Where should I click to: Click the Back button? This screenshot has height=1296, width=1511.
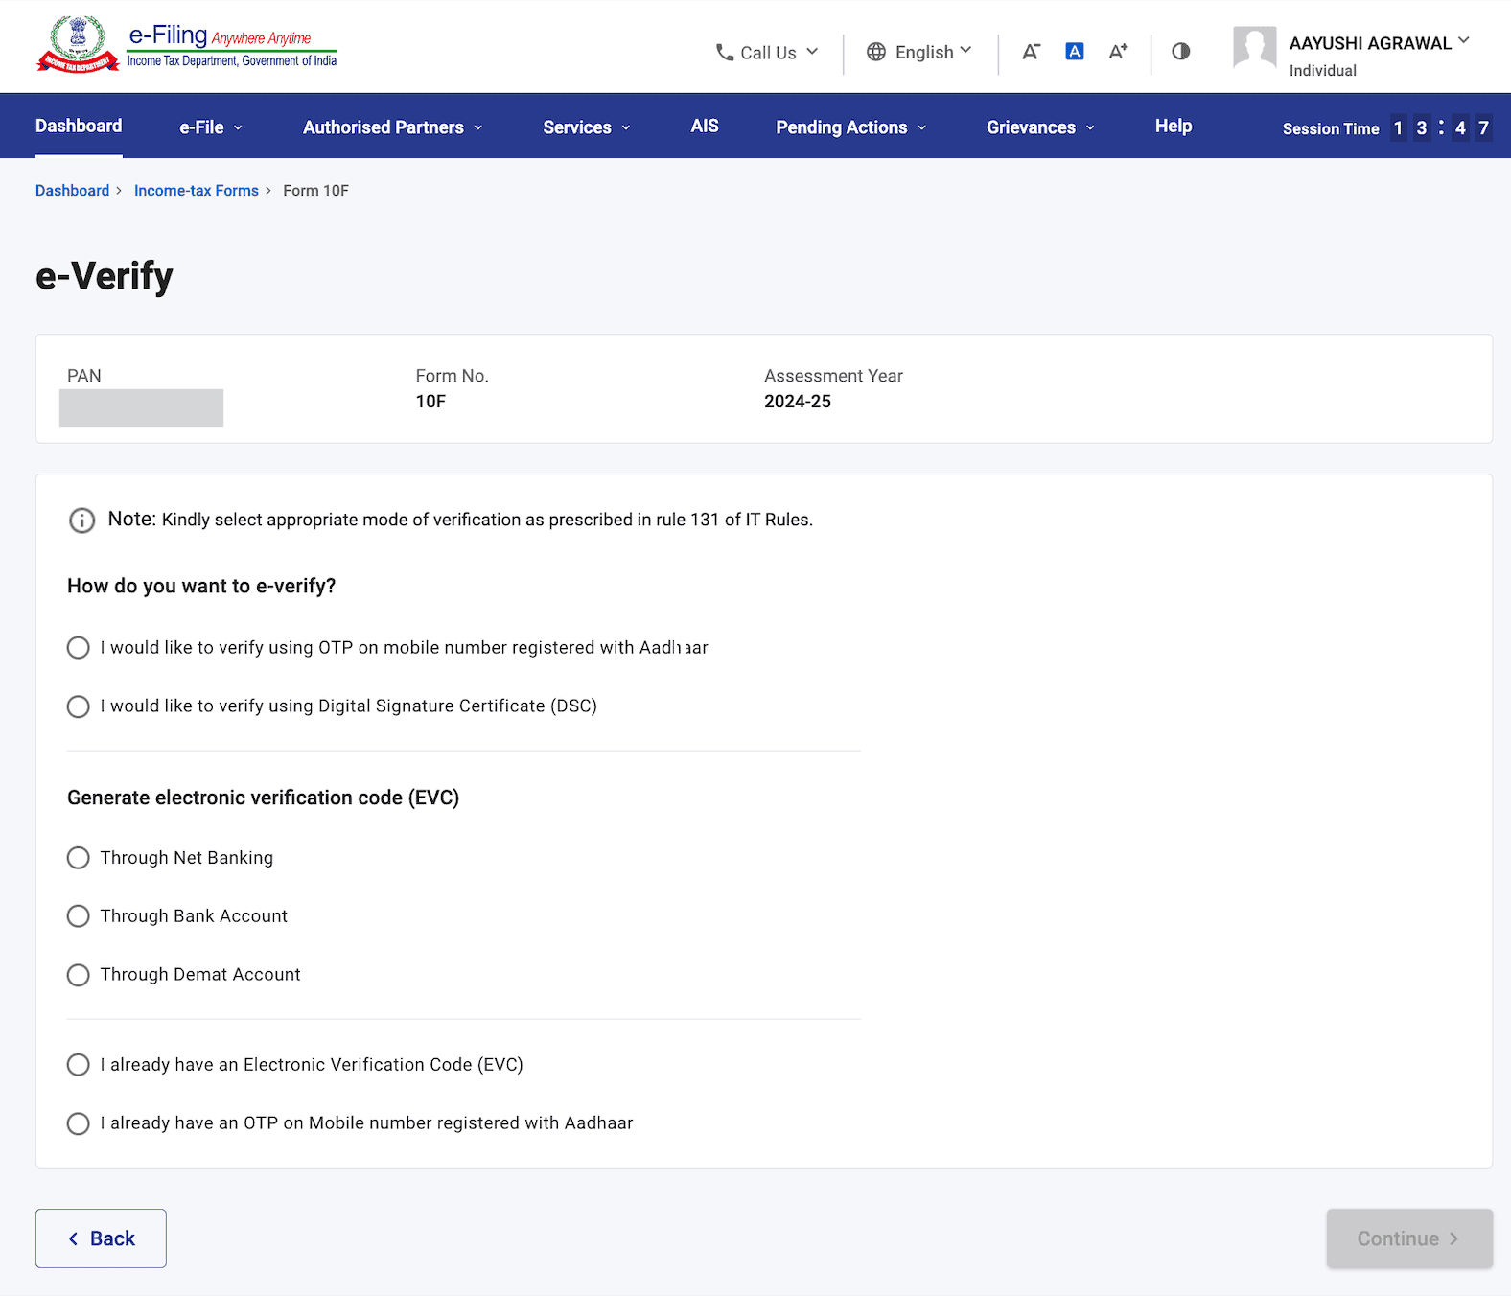(101, 1238)
